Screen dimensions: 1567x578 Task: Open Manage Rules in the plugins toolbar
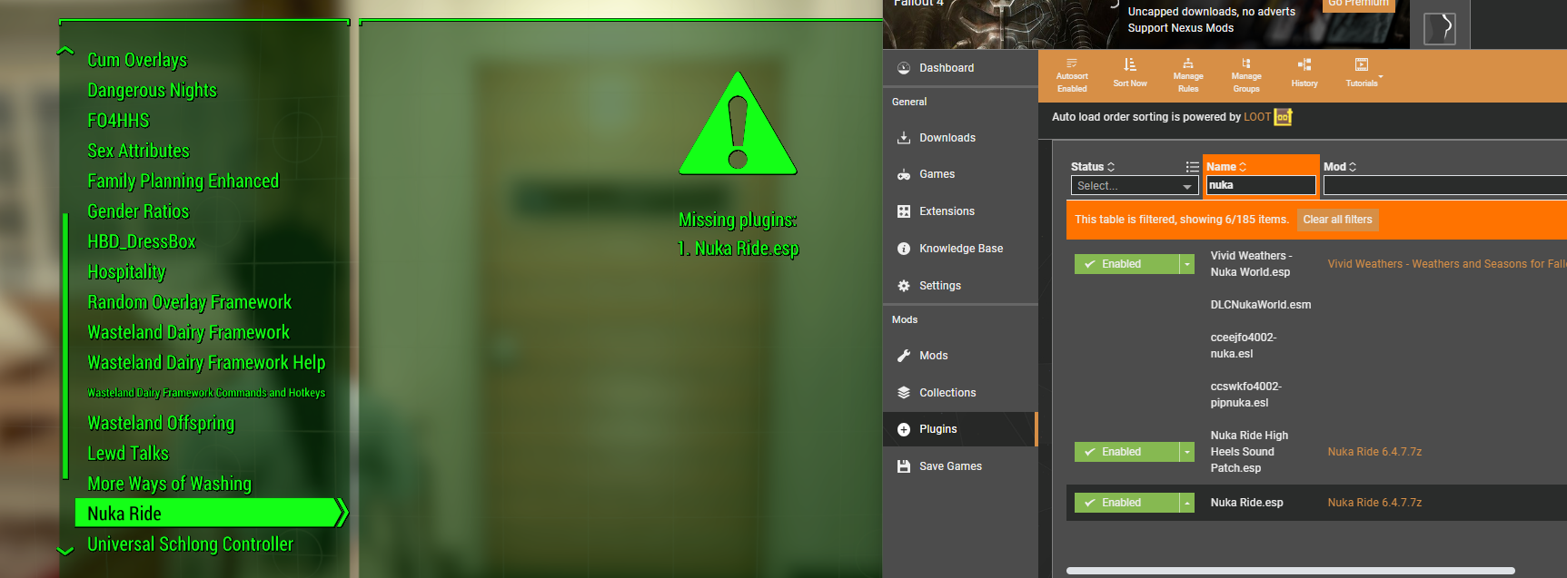coord(1188,75)
